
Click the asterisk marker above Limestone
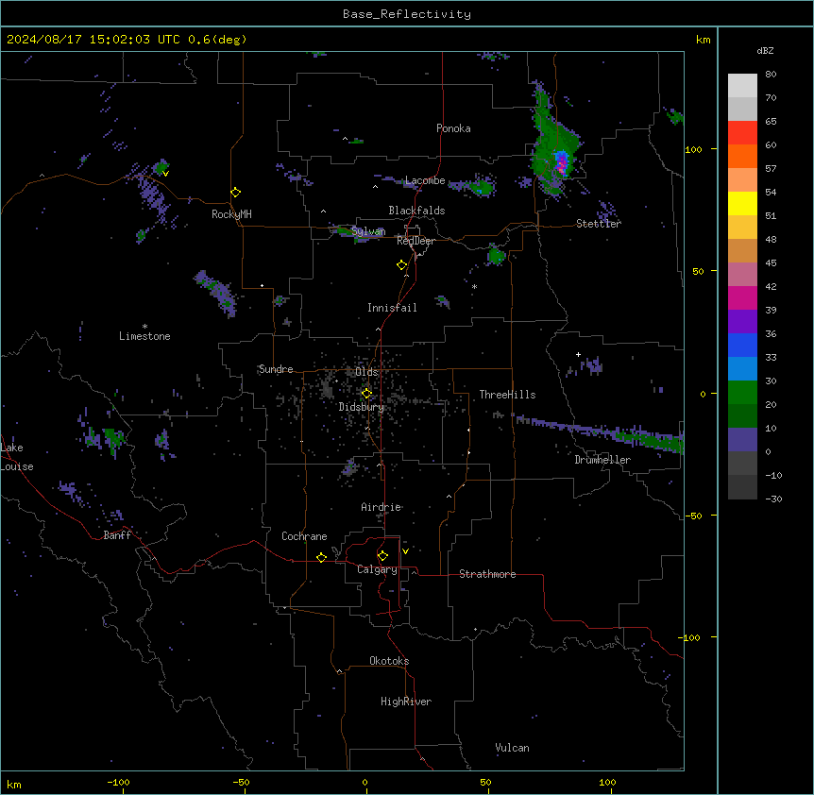tap(144, 327)
